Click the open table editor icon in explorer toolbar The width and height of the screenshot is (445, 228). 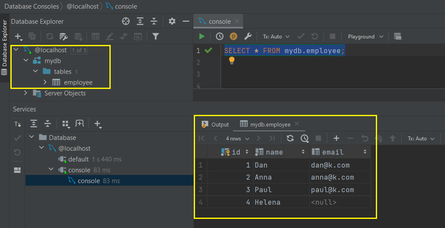pos(96,36)
